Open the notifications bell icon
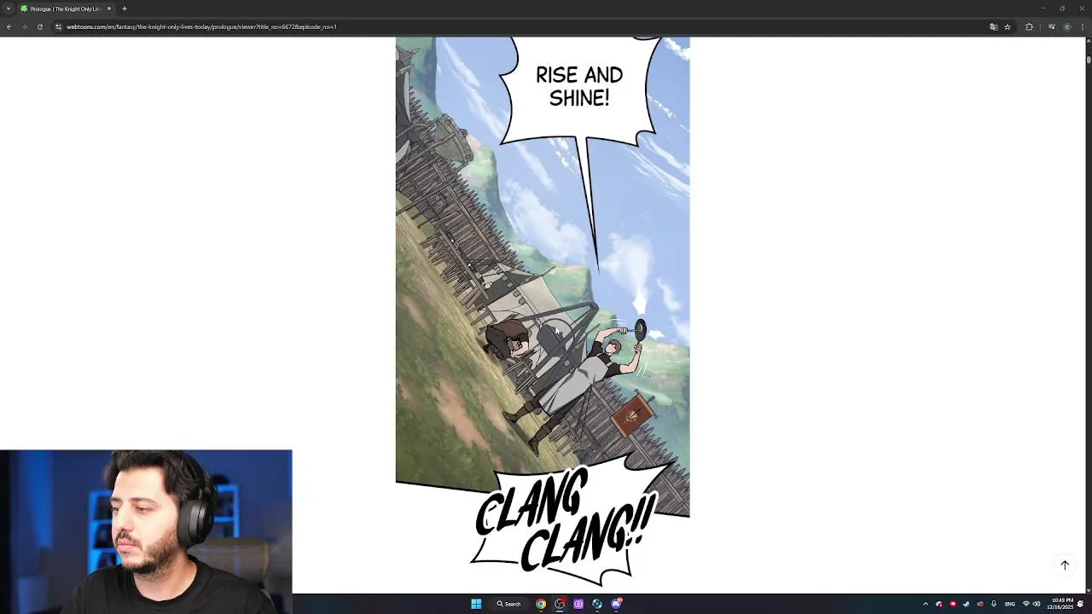The width and height of the screenshot is (1092, 614). pyautogui.click(x=1081, y=604)
